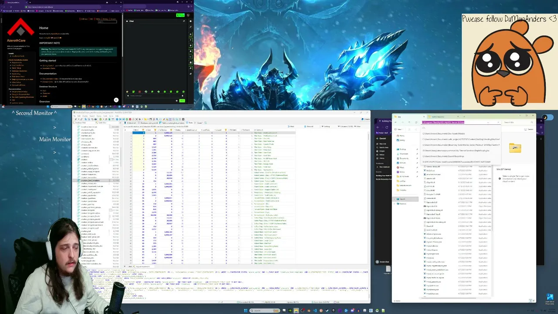Open Core Installation link in wiki sidebar
The width and height of the screenshot is (558, 314).
coord(17,65)
